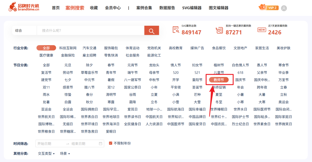Filter industry by 科技互联网
Screen dimensions: 312x162
pos(68,48)
